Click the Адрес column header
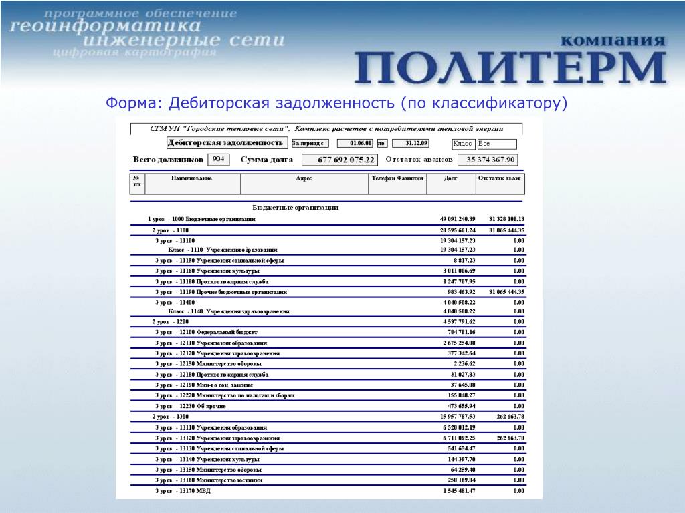The image size is (685, 513). 304,184
